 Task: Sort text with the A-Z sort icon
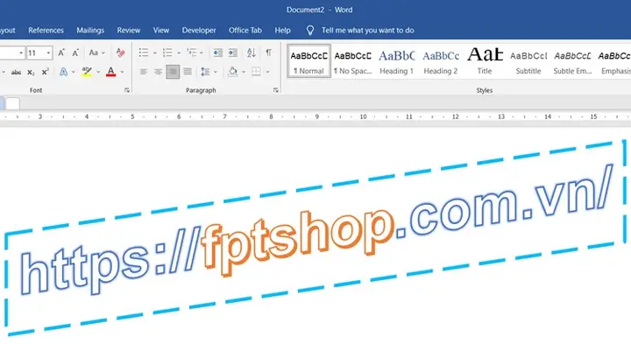click(252, 53)
